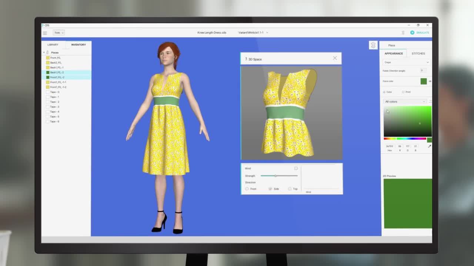Close the 3D Space panel

[x=335, y=58]
